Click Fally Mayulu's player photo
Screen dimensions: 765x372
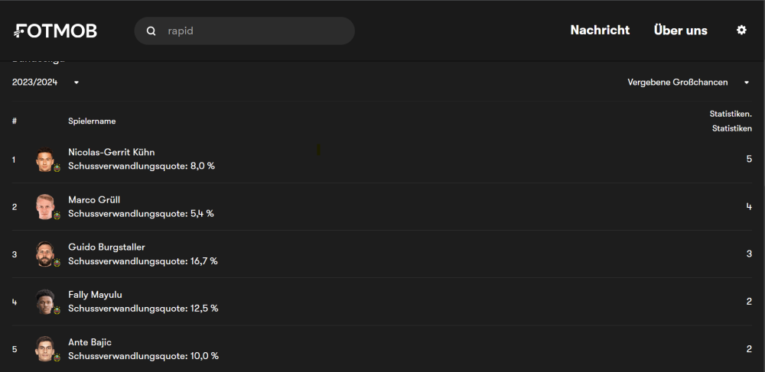tap(45, 301)
